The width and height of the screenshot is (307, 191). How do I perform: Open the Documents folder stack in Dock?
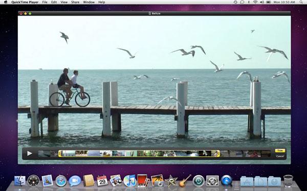pyautogui.click(x=260, y=181)
